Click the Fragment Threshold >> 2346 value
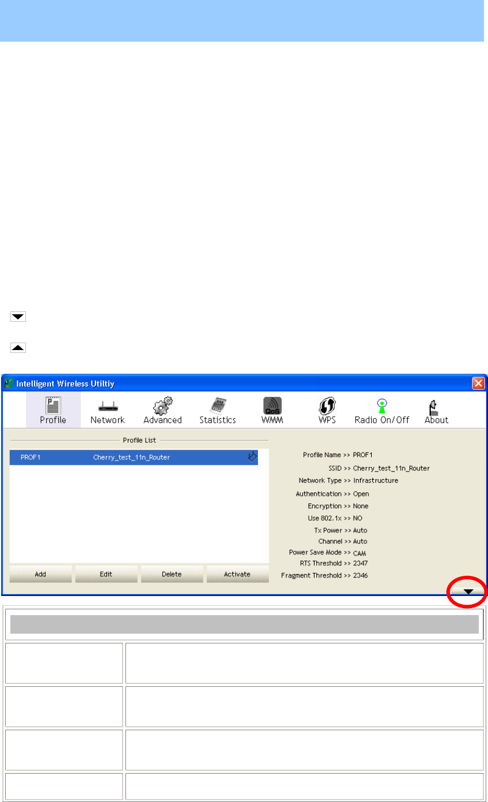The height and width of the screenshot is (802, 488). click(x=360, y=576)
